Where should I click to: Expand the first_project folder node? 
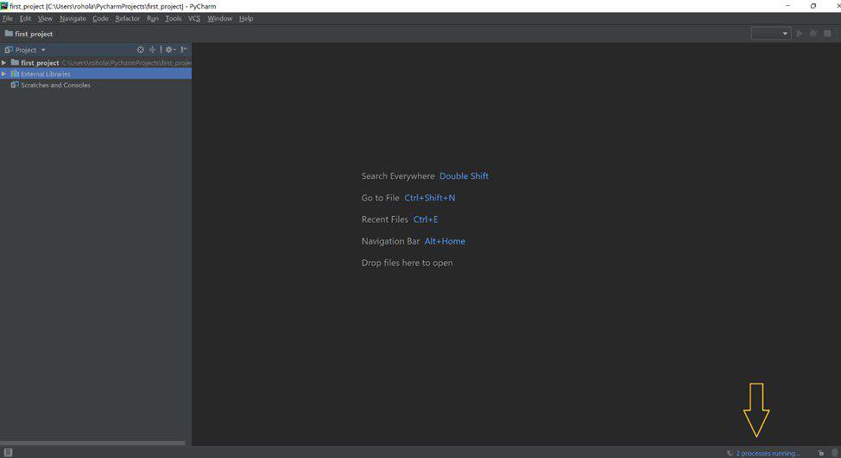(x=4, y=62)
